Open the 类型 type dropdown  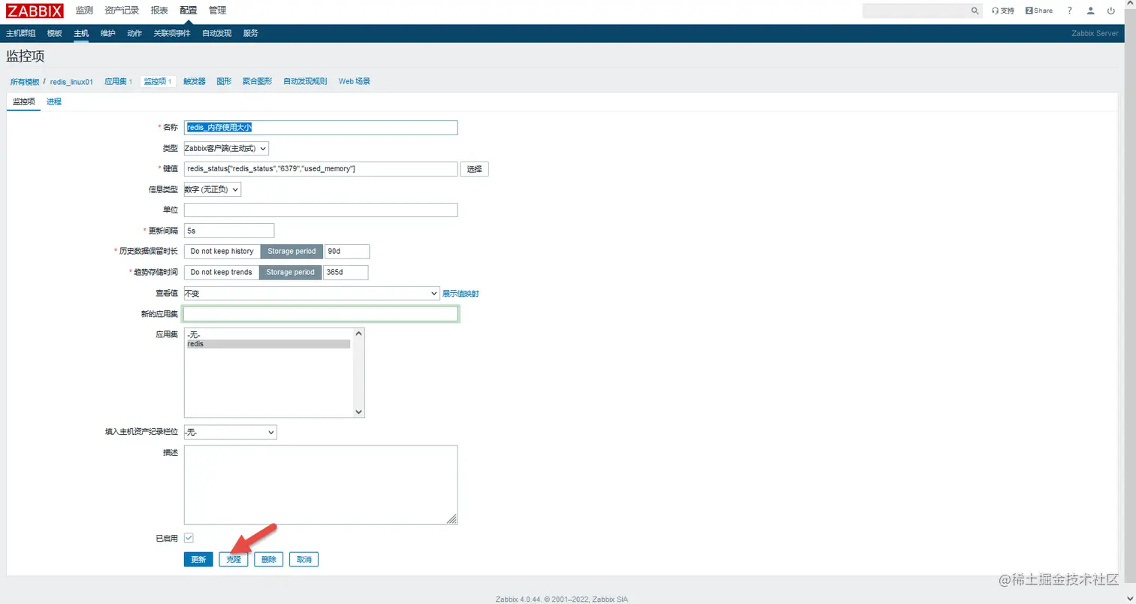click(226, 149)
